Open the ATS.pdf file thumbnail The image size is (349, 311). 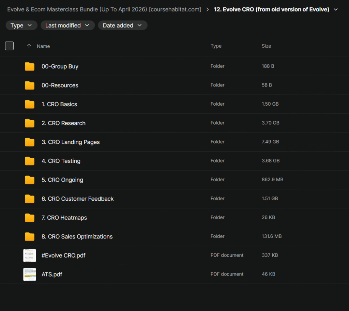point(30,274)
